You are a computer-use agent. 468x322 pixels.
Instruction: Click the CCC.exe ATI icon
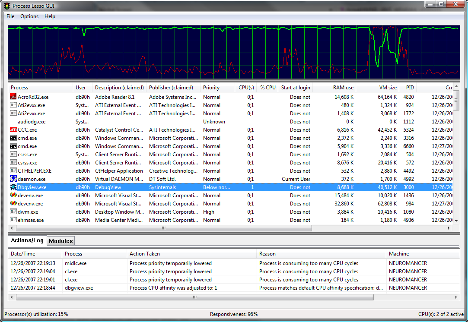pos(13,129)
